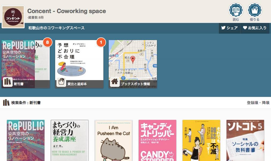Click the bag icon on 貸出と返却本 tile

(x=61, y=82)
